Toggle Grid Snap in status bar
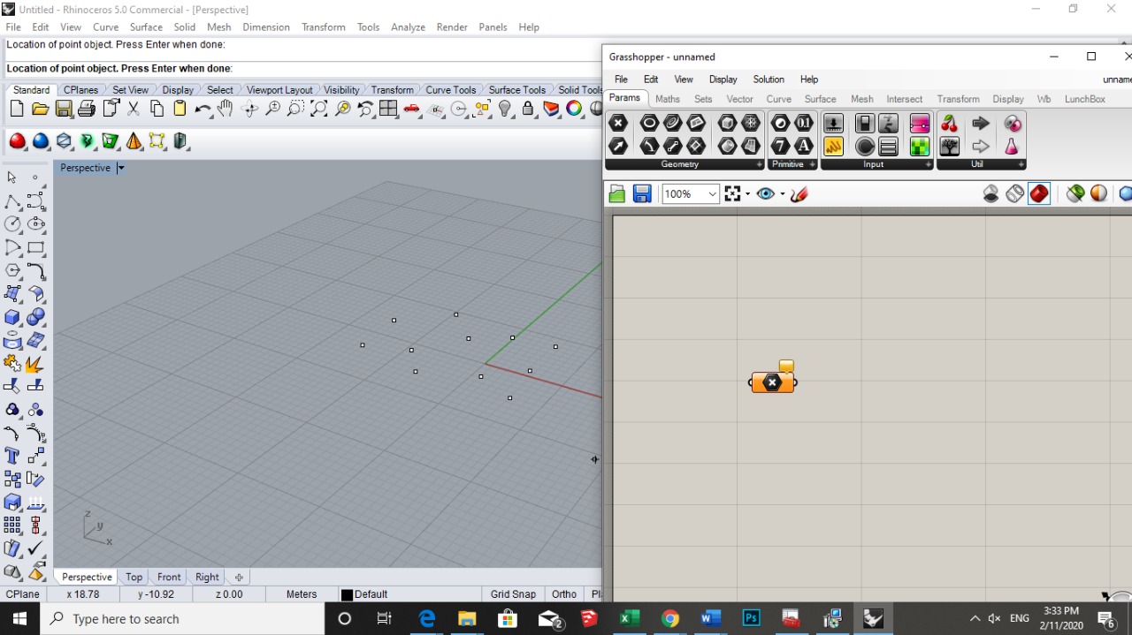1132x635 pixels. coord(513,594)
